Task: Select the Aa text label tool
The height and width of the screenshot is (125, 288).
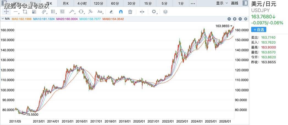Action: [100, 12]
